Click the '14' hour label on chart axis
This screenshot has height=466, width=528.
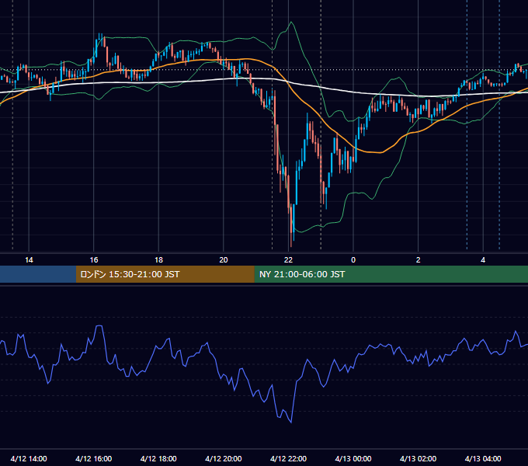click(x=29, y=260)
